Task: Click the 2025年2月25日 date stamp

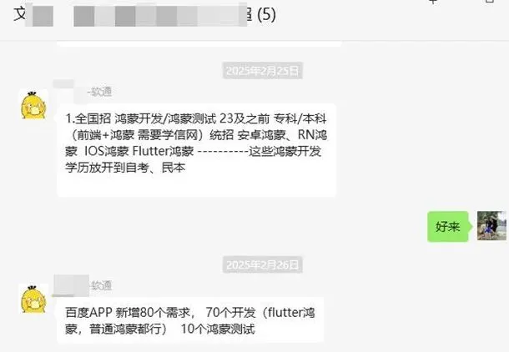Action: [262, 70]
